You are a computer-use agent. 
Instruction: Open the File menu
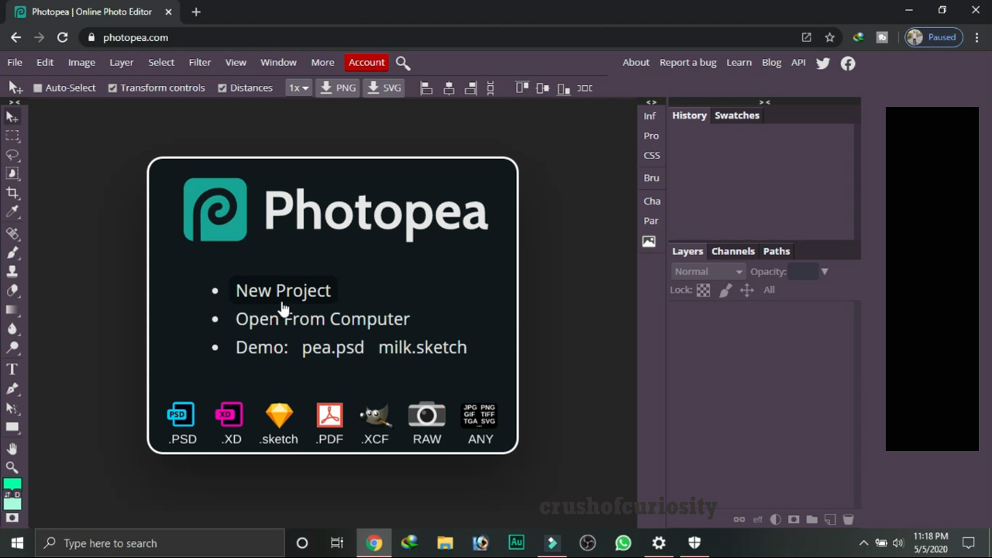(14, 62)
